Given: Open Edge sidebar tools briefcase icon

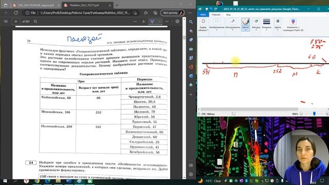Looking at the screenshot, I should tap(191, 49).
